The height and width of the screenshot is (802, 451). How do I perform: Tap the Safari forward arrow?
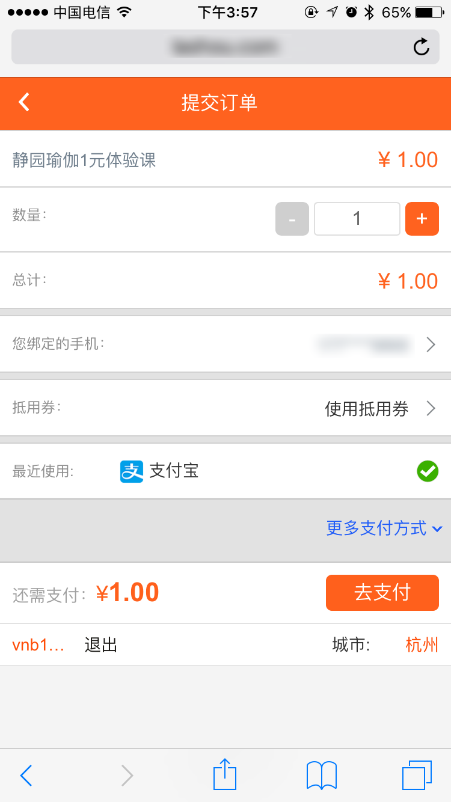click(127, 776)
